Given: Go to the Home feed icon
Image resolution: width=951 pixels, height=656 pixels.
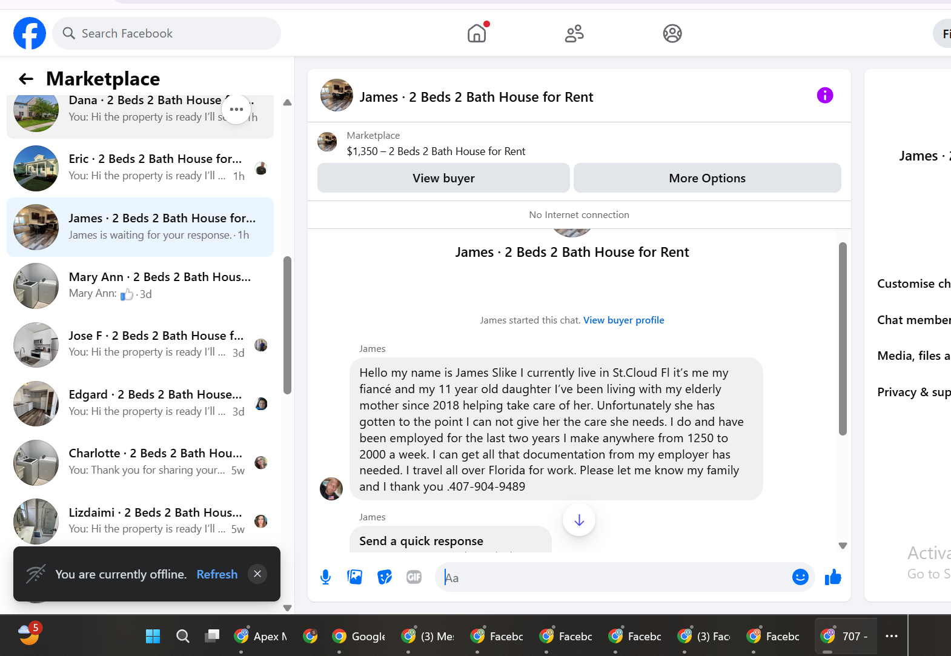Looking at the screenshot, I should click(477, 33).
